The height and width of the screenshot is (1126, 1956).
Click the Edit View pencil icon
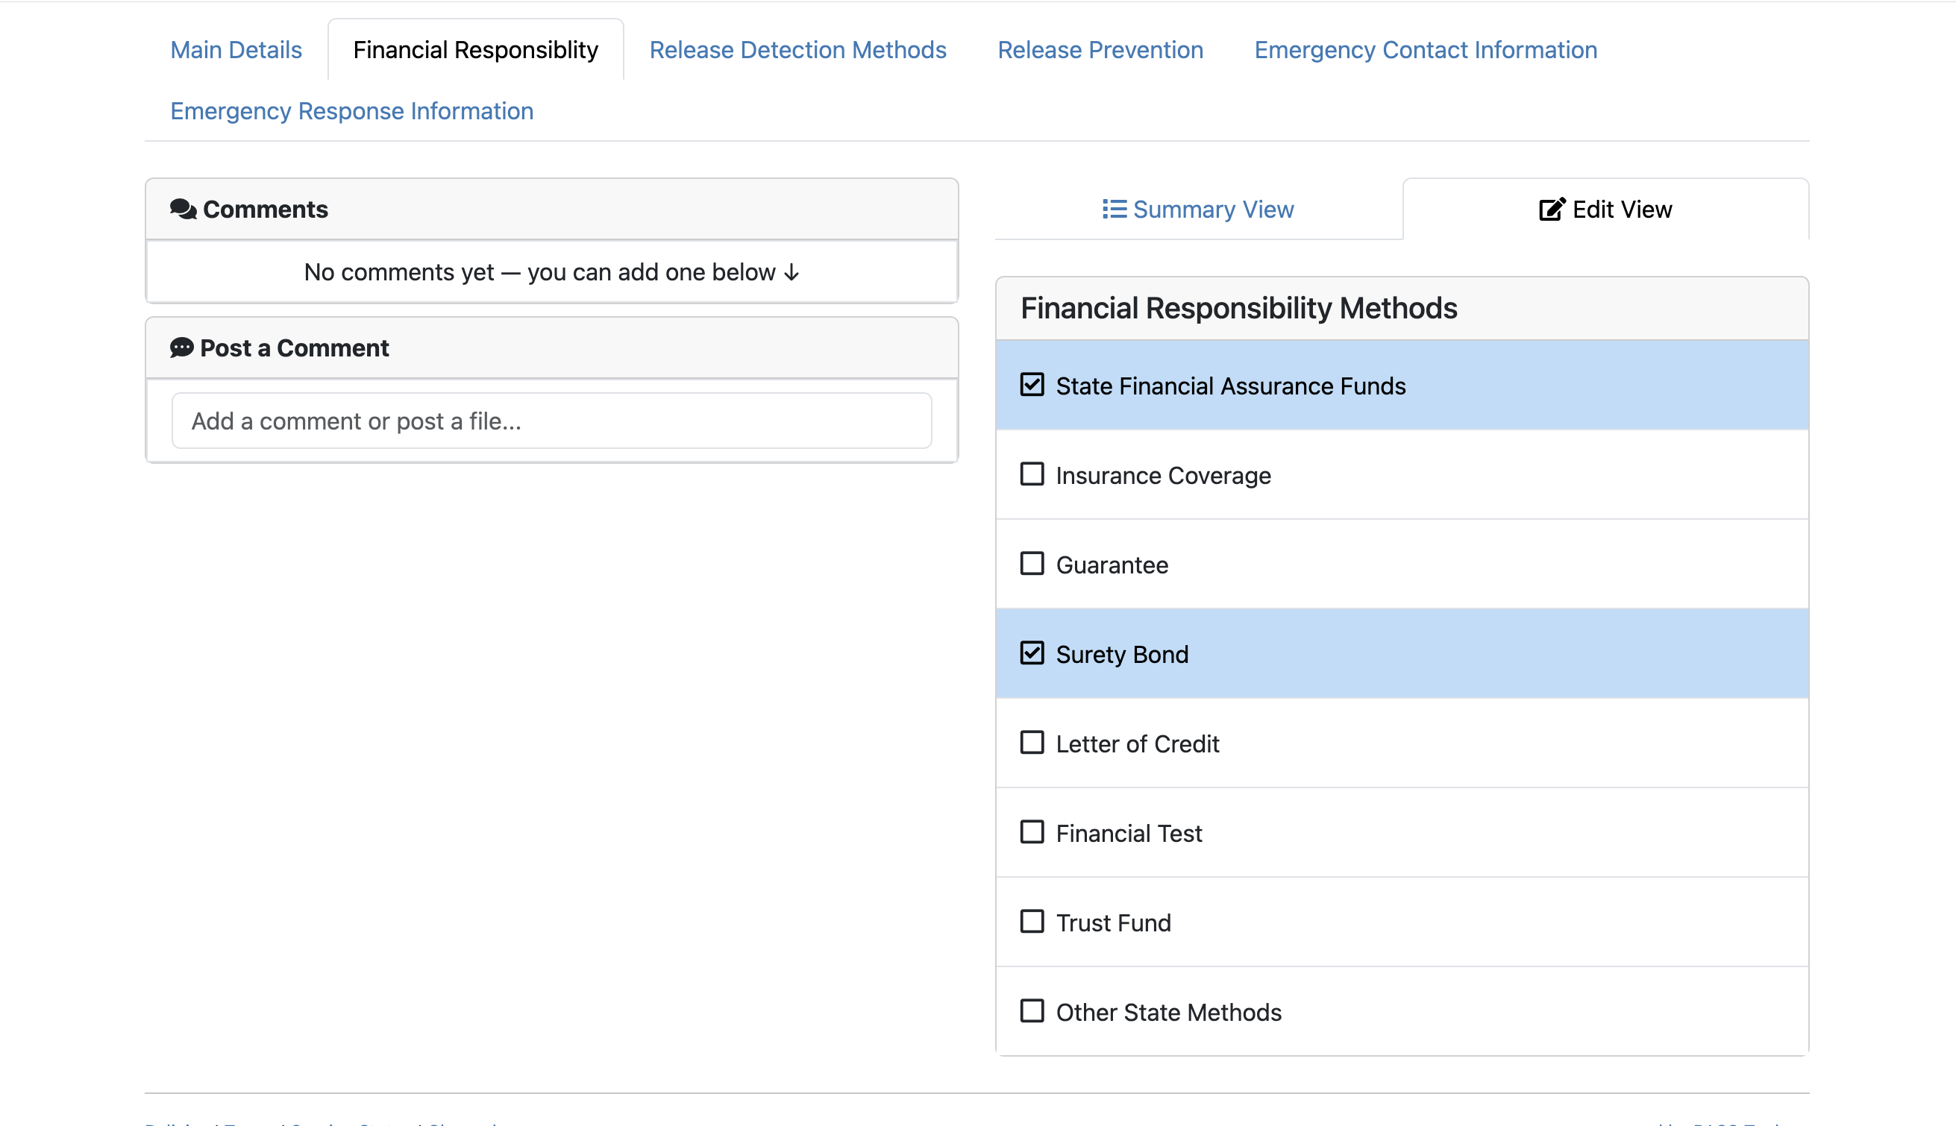(x=1552, y=209)
